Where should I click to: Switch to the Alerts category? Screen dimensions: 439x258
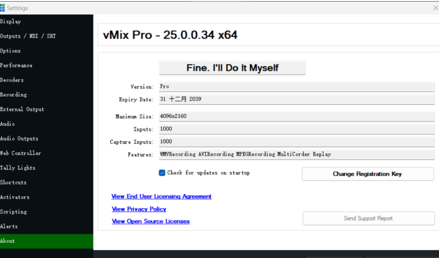point(47,227)
